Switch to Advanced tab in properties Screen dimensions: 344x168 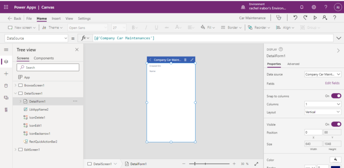pyautogui.click(x=293, y=64)
